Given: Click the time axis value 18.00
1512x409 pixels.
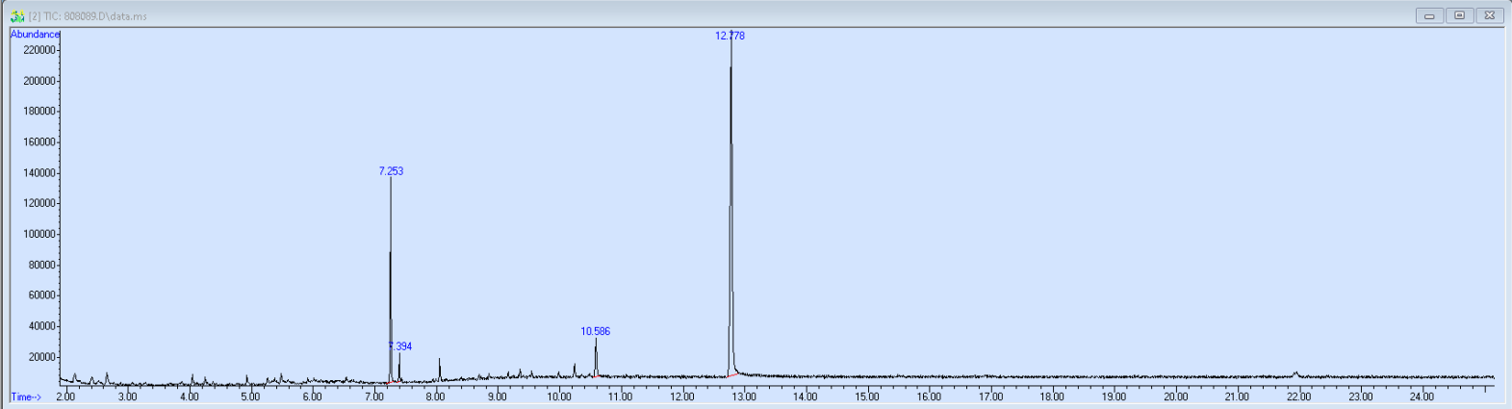Looking at the screenshot, I should coord(1052,396).
